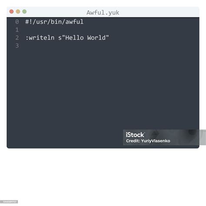Click the word 'Hello' in the string
This screenshot has height=206, width=206.
74,38
